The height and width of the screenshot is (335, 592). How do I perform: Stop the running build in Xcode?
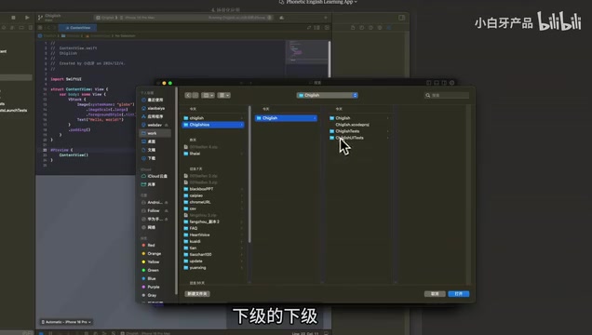[x=13, y=18]
